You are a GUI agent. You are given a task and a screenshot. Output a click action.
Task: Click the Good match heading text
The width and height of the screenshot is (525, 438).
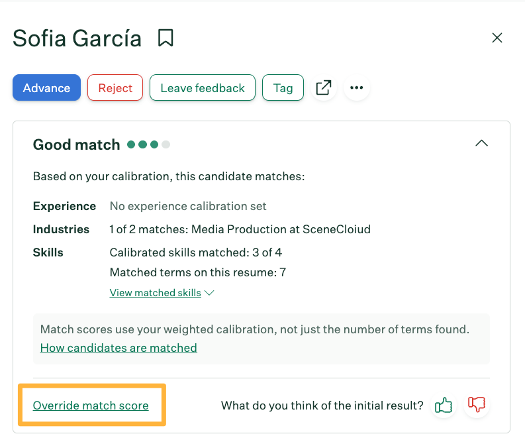76,144
